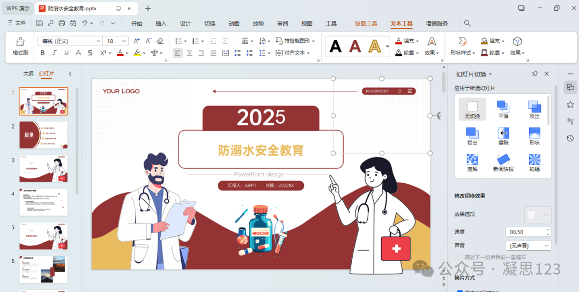Image resolution: width=579 pixels, height=292 pixels.
Task: Decrease paragraph spacing icon
Action: 249,53
